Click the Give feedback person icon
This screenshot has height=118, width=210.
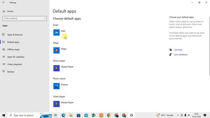coord(170,55)
